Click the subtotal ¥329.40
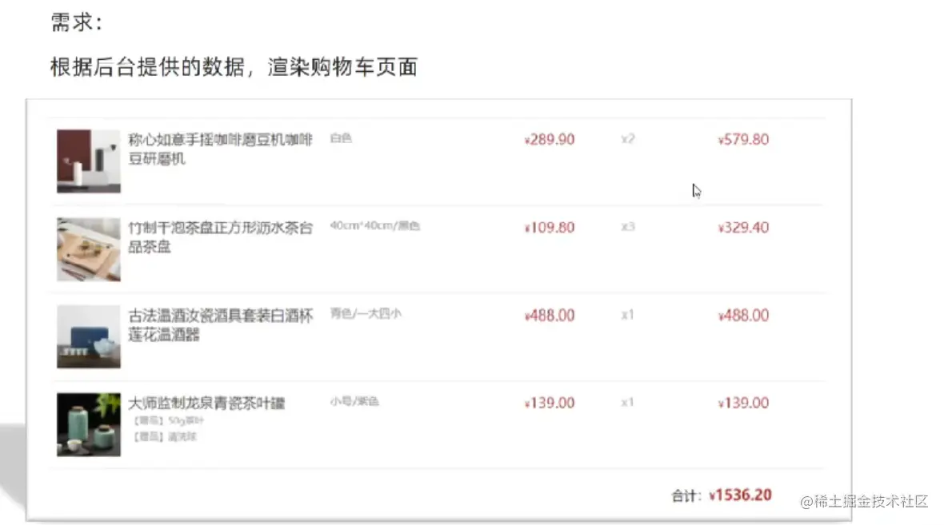Viewport: 944px width, 525px height. click(x=743, y=227)
